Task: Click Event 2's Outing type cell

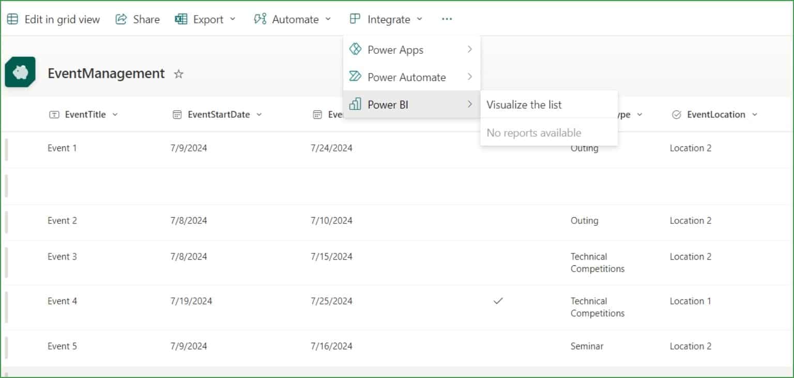Action: [x=585, y=221]
